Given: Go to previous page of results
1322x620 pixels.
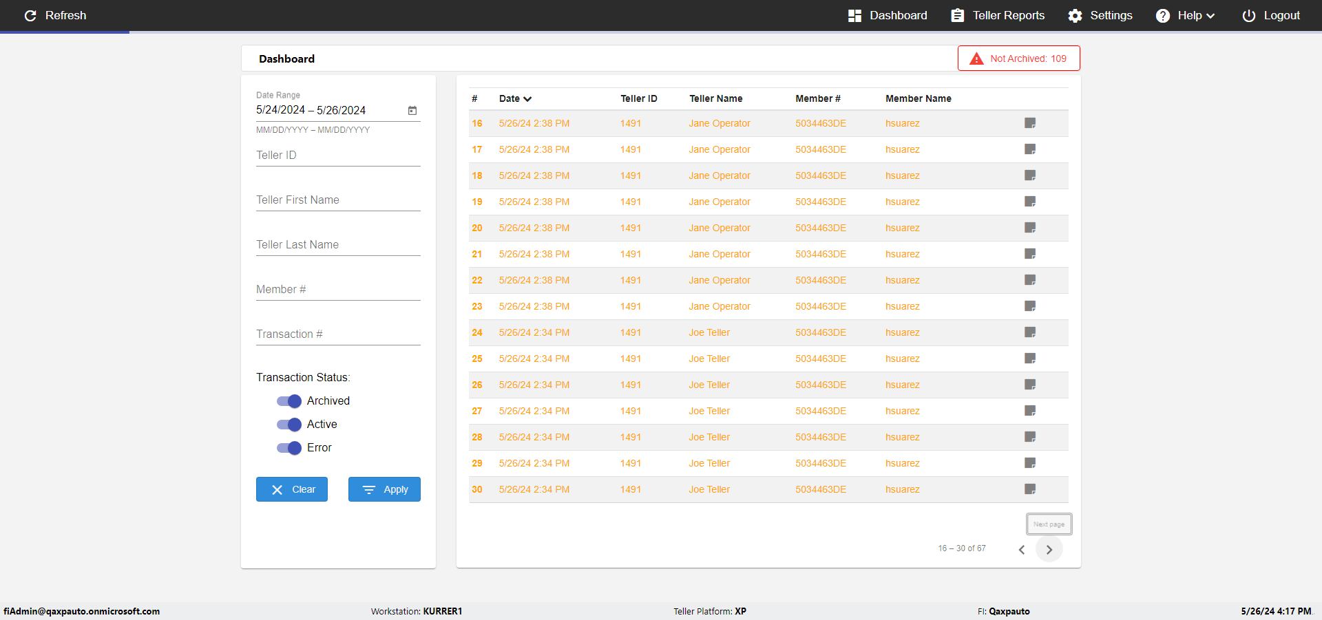Looking at the screenshot, I should [x=1022, y=549].
